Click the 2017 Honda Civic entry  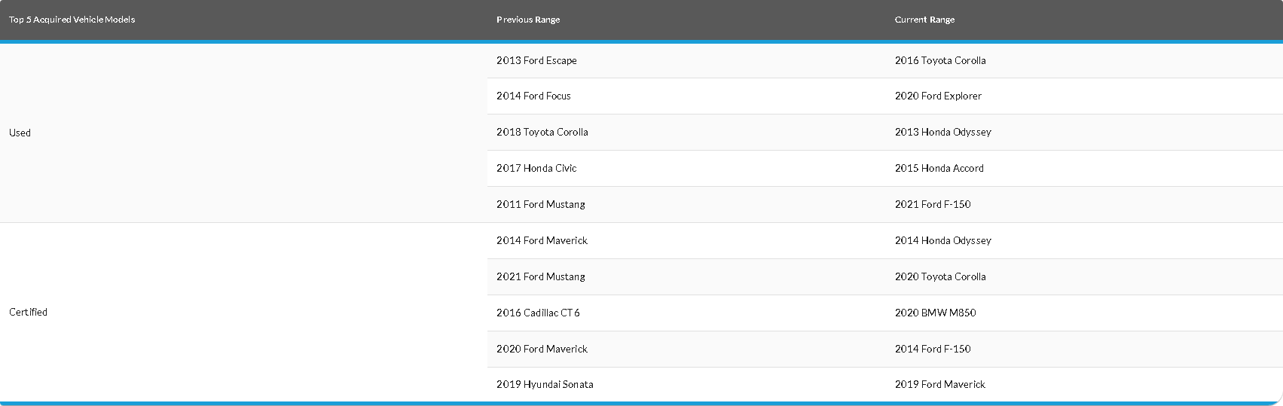point(536,168)
